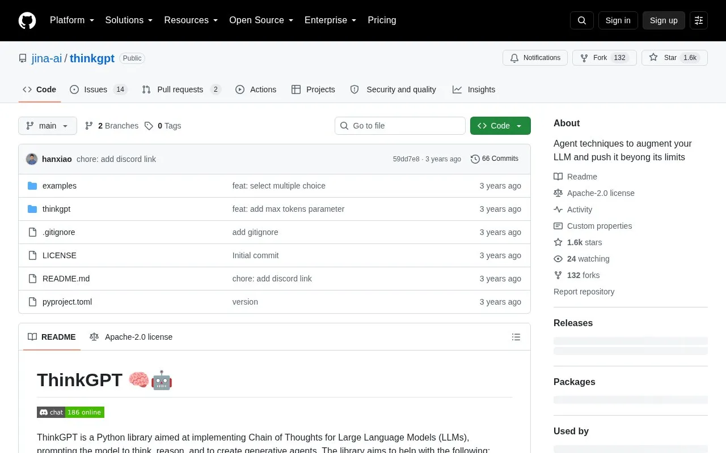Click the Discord chat badge
Viewport: 726px width, 453px height.
tap(70, 412)
